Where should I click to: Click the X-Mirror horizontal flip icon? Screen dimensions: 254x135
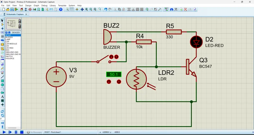(x=2, y=123)
